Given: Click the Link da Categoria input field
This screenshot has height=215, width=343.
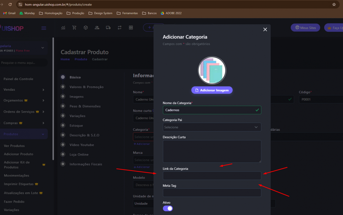Looking at the screenshot, I should point(212,176).
